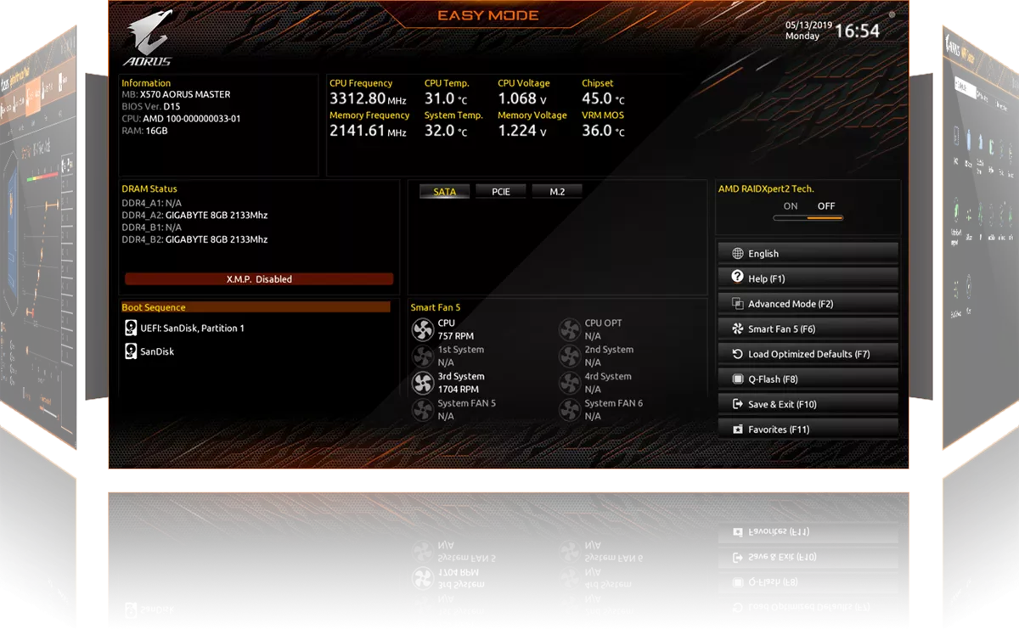Click the globe icon beside English
The width and height of the screenshot is (1019, 629).
[737, 253]
